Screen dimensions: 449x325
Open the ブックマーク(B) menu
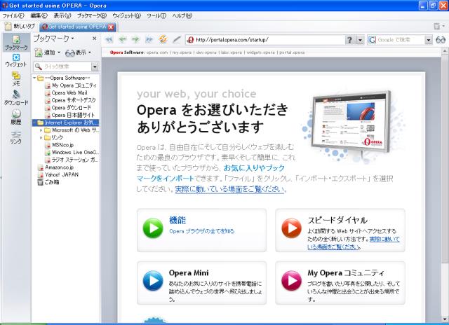click(x=92, y=15)
